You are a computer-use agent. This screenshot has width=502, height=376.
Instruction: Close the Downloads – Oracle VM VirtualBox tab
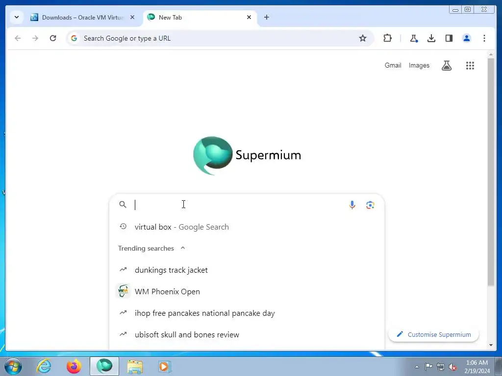point(132,17)
